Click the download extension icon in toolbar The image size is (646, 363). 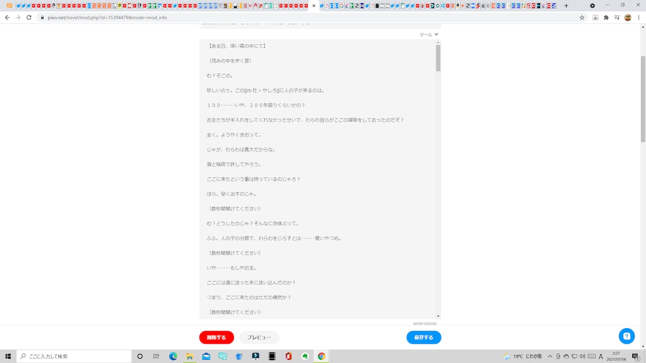point(596,17)
